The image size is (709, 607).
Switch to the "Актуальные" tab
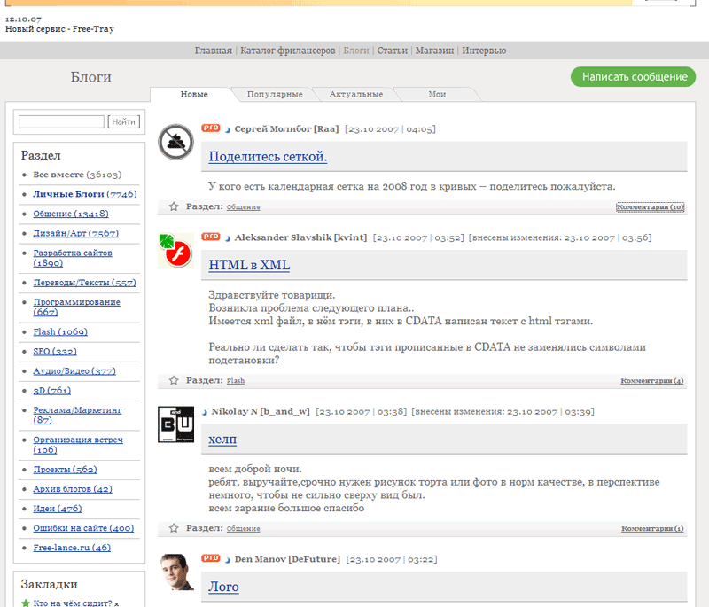tap(355, 94)
